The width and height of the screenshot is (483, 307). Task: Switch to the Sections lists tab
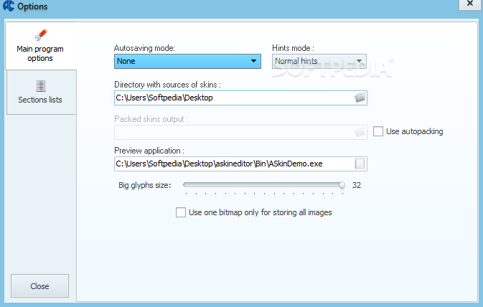coord(41,92)
